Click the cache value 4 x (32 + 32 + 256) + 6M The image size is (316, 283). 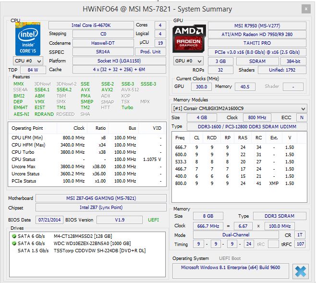tap(119, 70)
